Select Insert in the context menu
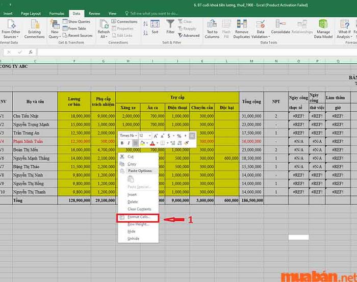This screenshot has height=282, width=357. point(138,195)
